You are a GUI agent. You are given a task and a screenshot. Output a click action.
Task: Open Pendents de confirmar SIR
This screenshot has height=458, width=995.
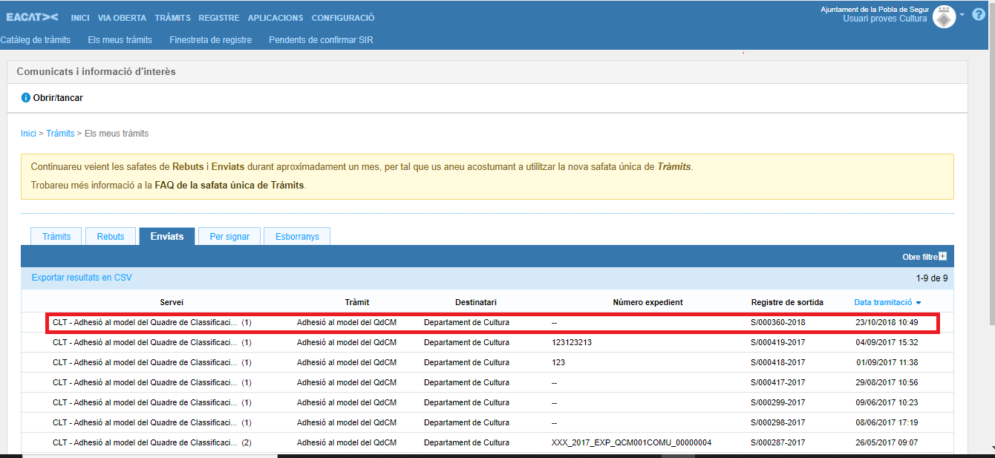click(x=321, y=40)
